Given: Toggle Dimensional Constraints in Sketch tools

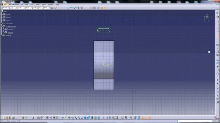Looking at the screenshot, I should click(105, 8).
